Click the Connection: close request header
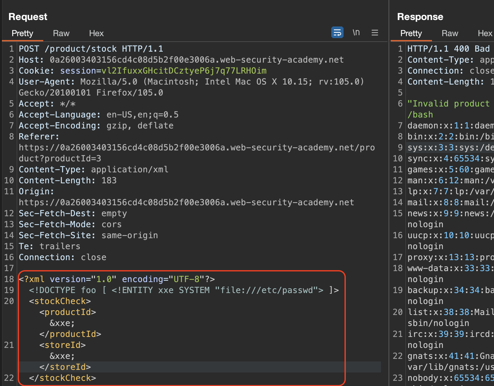Viewport: 494px width, 386px height. [x=63, y=258]
